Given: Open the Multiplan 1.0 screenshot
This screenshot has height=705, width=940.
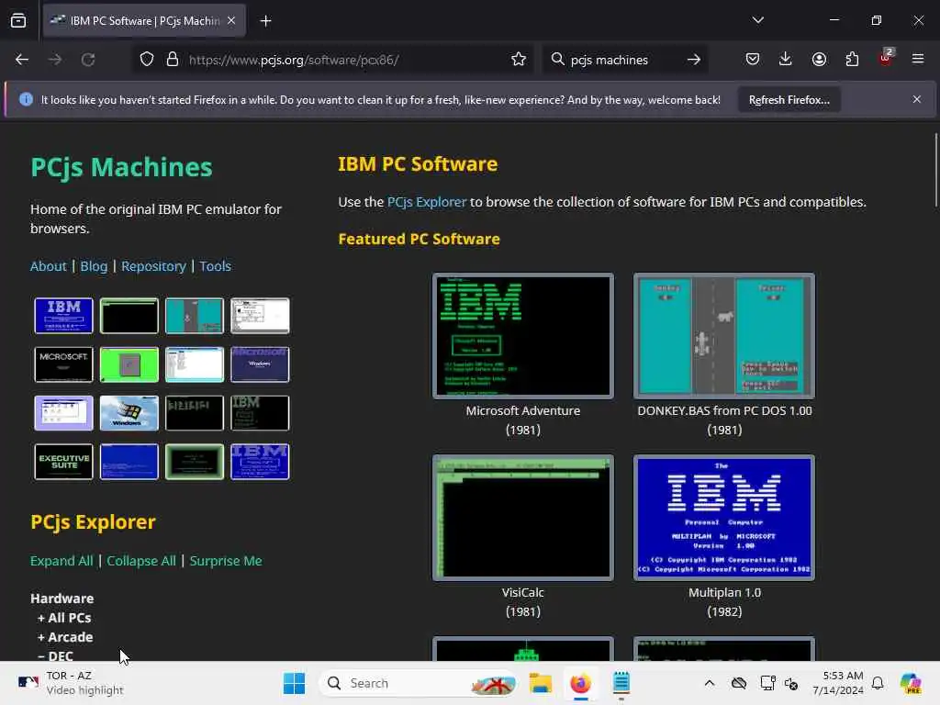Looking at the screenshot, I should [x=724, y=518].
